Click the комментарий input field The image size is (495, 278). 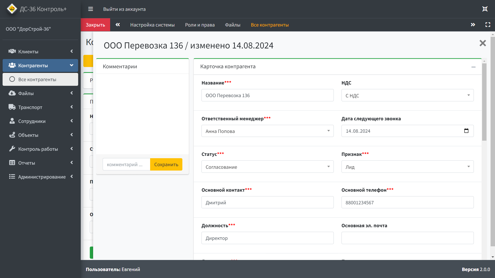coord(126,164)
